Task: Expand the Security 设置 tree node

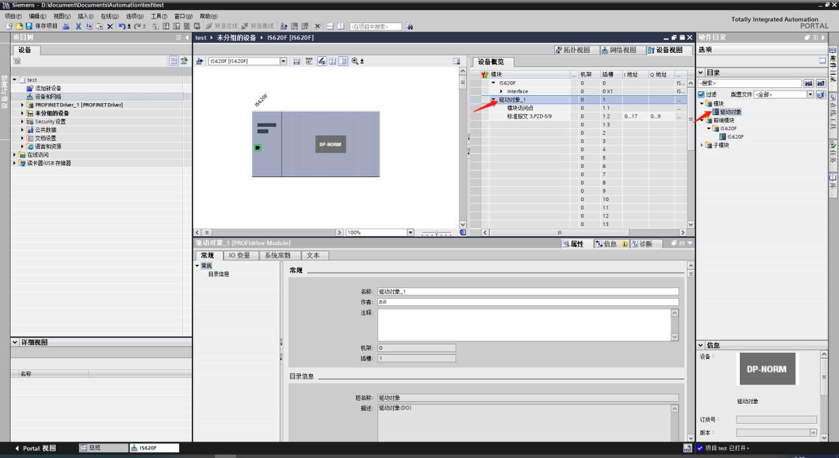Action: [22, 122]
